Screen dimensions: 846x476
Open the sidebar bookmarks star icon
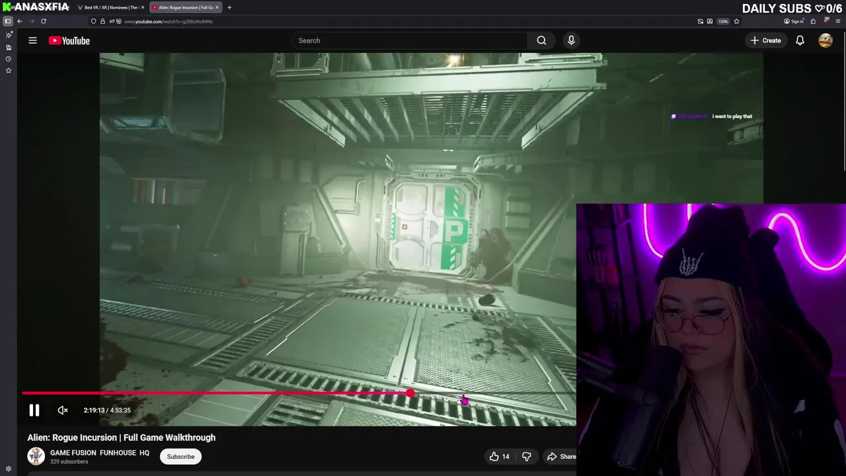[9, 70]
